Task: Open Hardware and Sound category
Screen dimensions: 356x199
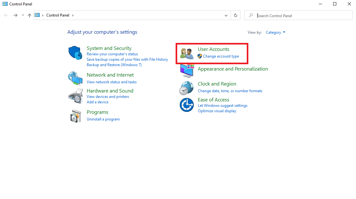Action: click(110, 91)
